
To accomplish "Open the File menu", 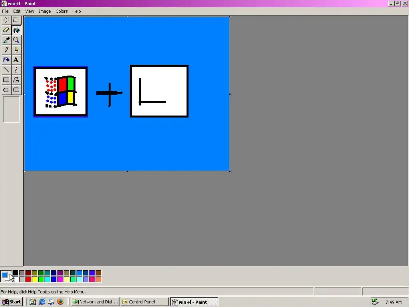I will pos(5,11).
